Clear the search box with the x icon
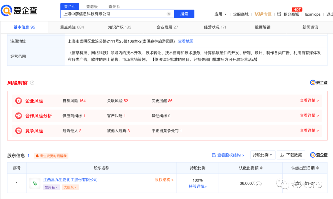Viewport: 333px width, 199px height. click(x=169, y=14)
